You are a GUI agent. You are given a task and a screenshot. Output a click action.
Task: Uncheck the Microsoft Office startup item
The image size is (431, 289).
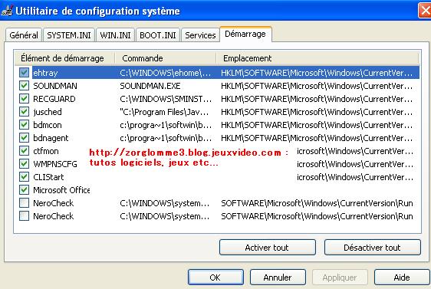coord(24,190)
